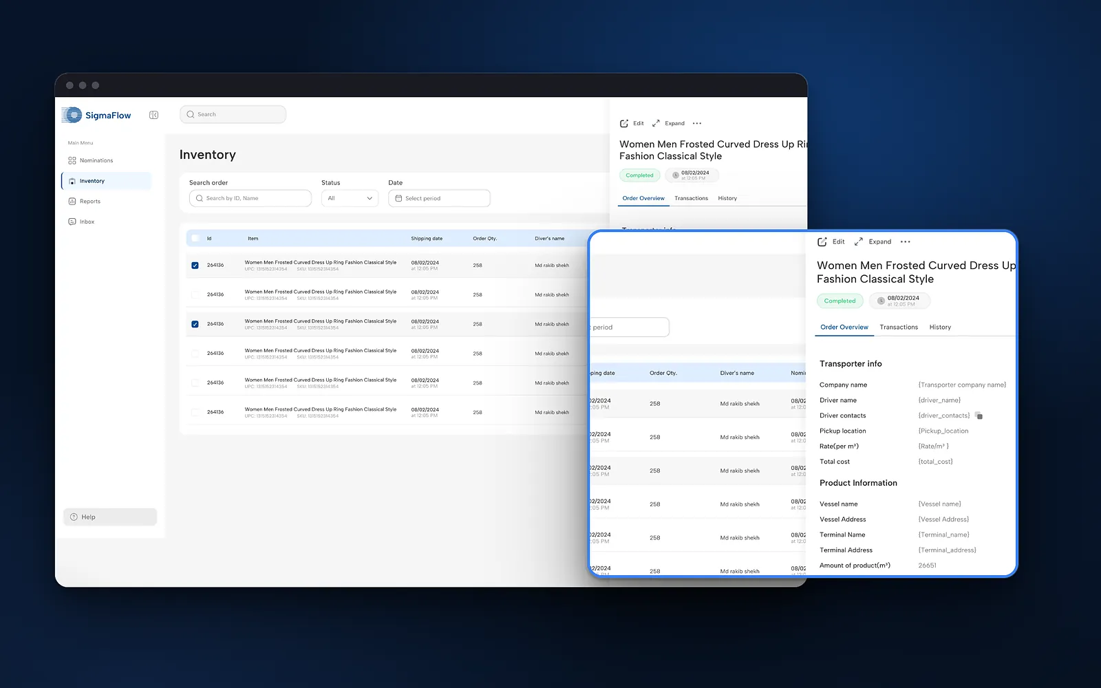Open Nominations in the main menu

pos(91,160)
